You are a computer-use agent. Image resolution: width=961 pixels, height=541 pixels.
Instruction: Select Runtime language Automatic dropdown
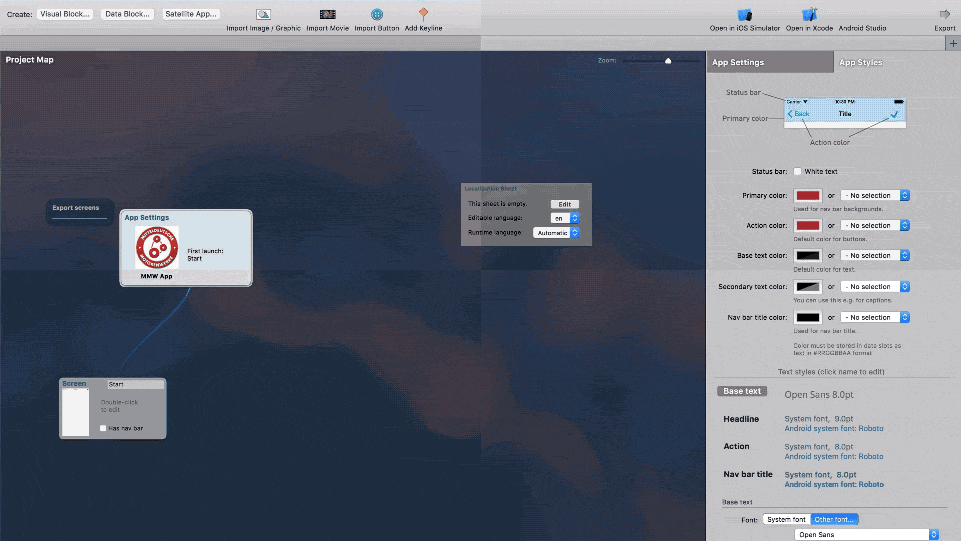tap(557, 232)
